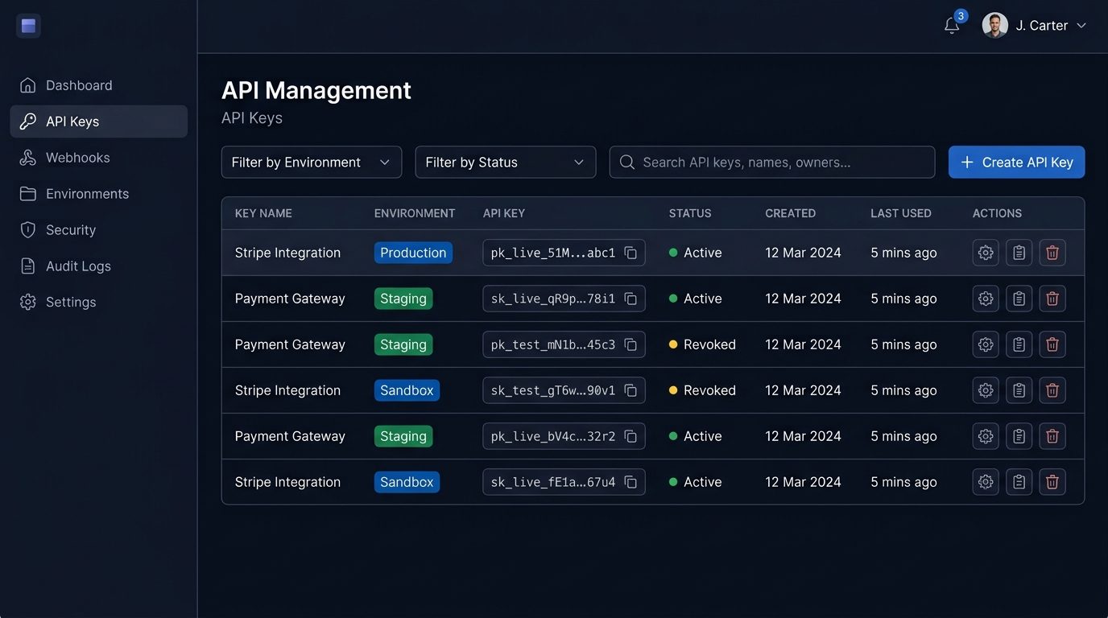
Task: Click Stripe Integration name in the Production row
Action: (287, 253)
